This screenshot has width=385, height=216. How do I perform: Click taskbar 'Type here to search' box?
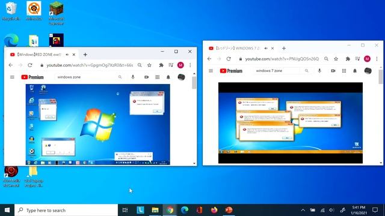pyautogui.click(x=66, y=210)
